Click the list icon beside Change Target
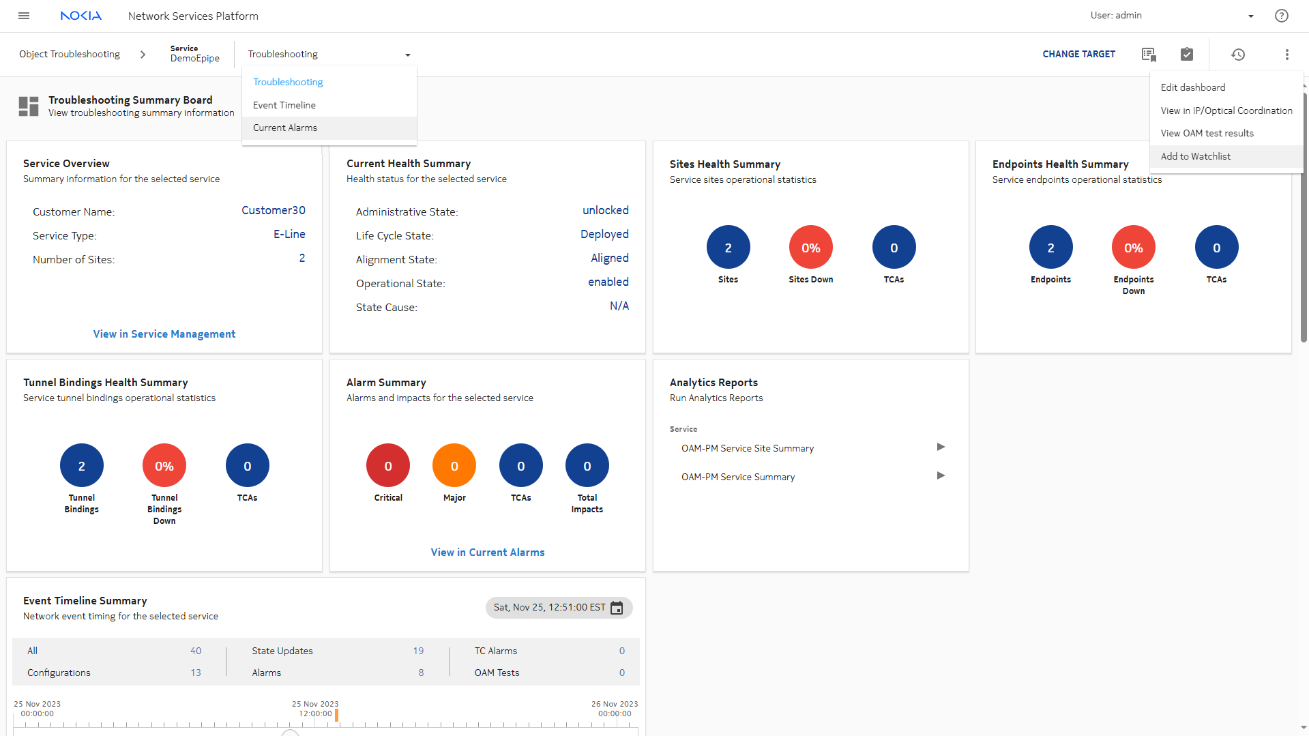The height and width of the screenshot is (736, 1309). click(x=1149, y=55)
